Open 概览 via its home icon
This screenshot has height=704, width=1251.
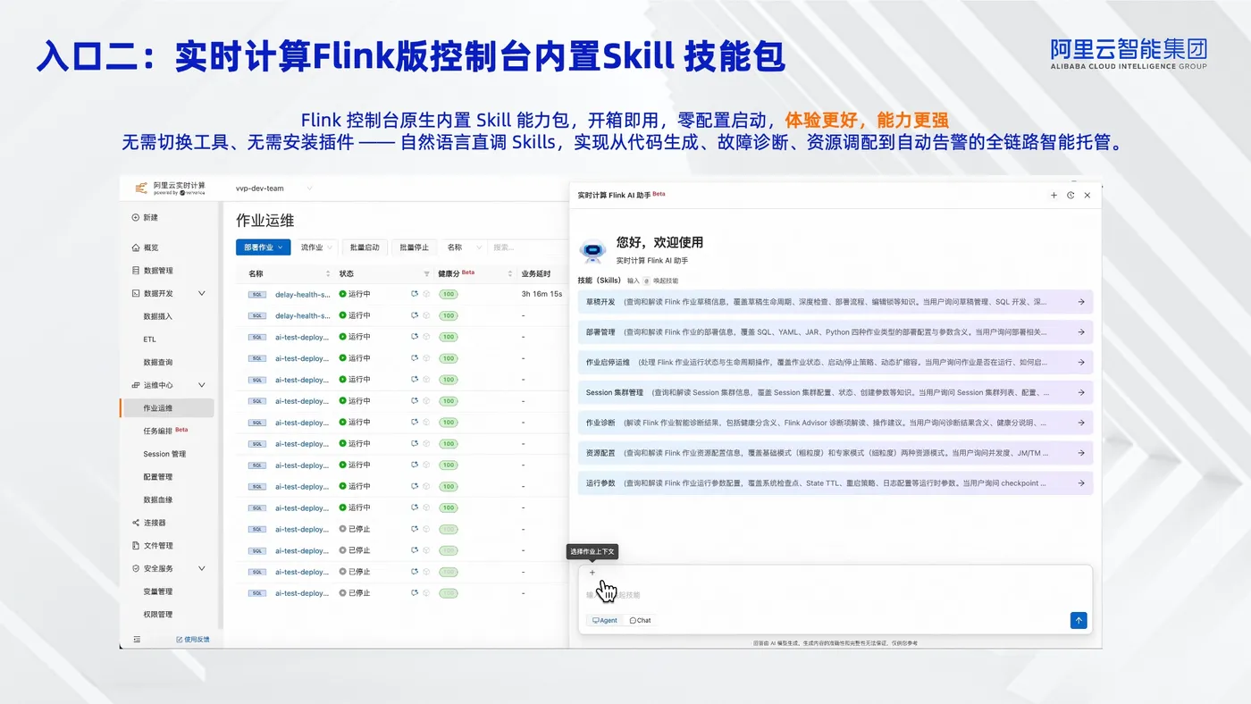coord(136,247)
